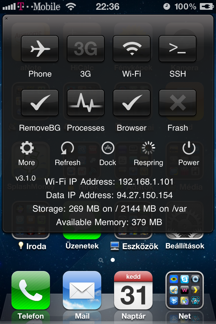This screenshot has height=324, width=216.
Task: Tap the Wi-Fi IP Address line
Action: tap(109, 182)
